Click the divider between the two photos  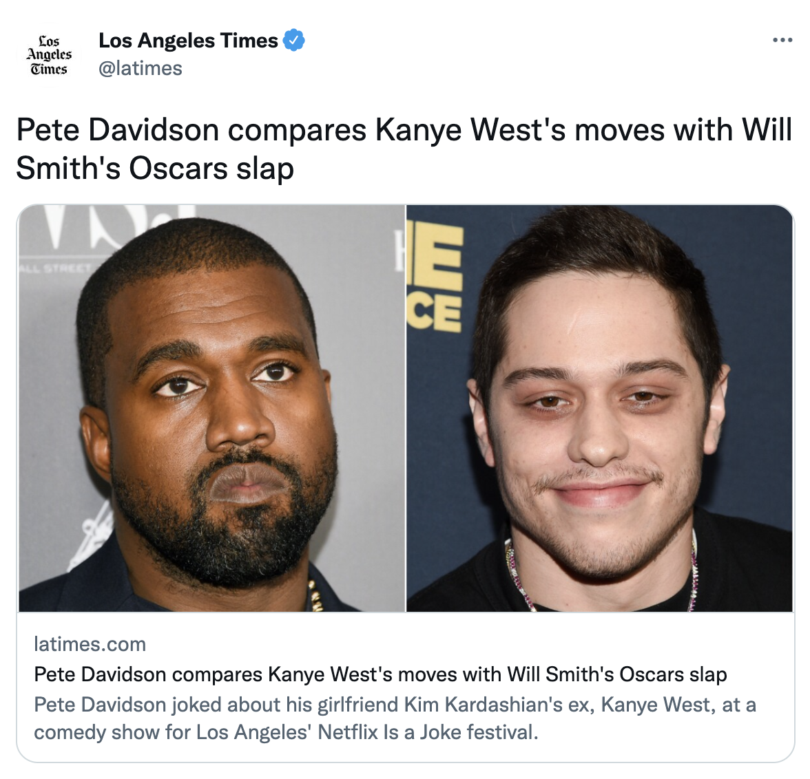point(406,408)
